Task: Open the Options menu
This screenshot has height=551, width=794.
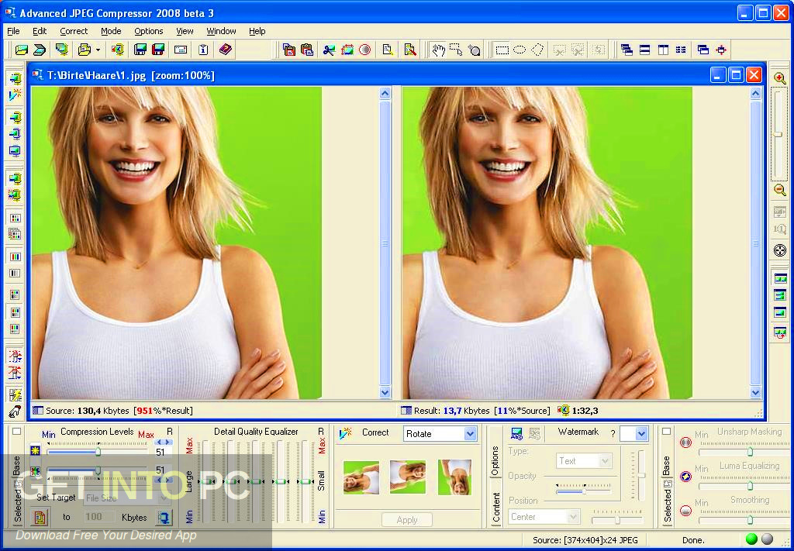Action: (x=148, y=31)
